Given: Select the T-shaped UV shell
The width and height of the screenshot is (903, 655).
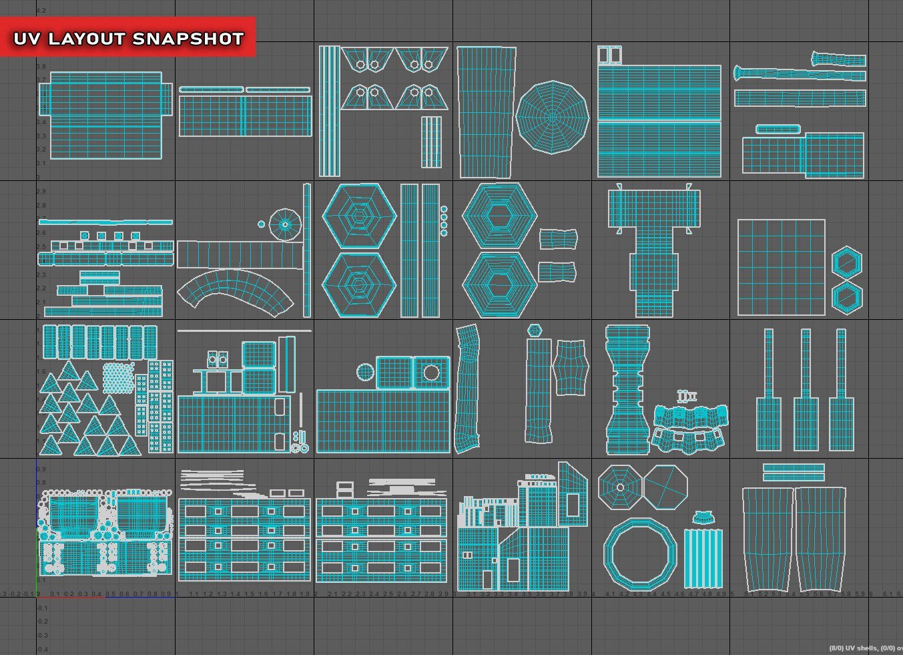Looking at the screenshot, I should [654, 252].
